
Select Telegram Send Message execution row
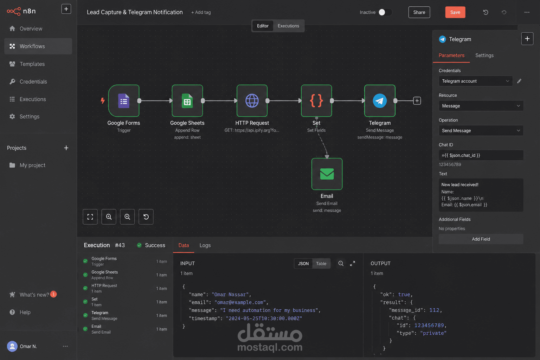(125, 315)
